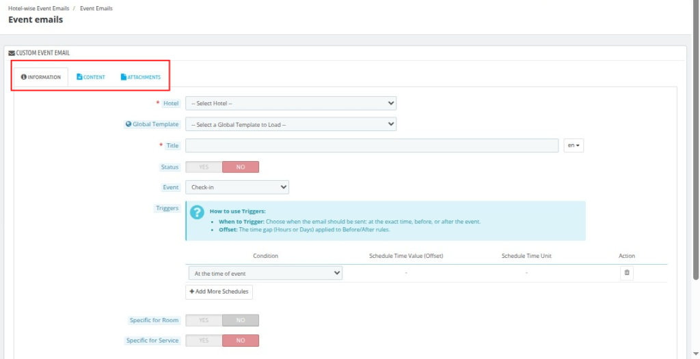Viewport: 700px width, 359px height.
Task: Expand the Global Template to Load dropdown
Action: (291, 124)
